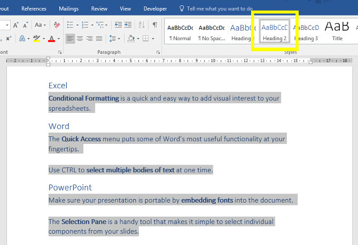Viewport: 358px width, 245px height.
Task: Switch to the View tab
Action: point(126,9)
